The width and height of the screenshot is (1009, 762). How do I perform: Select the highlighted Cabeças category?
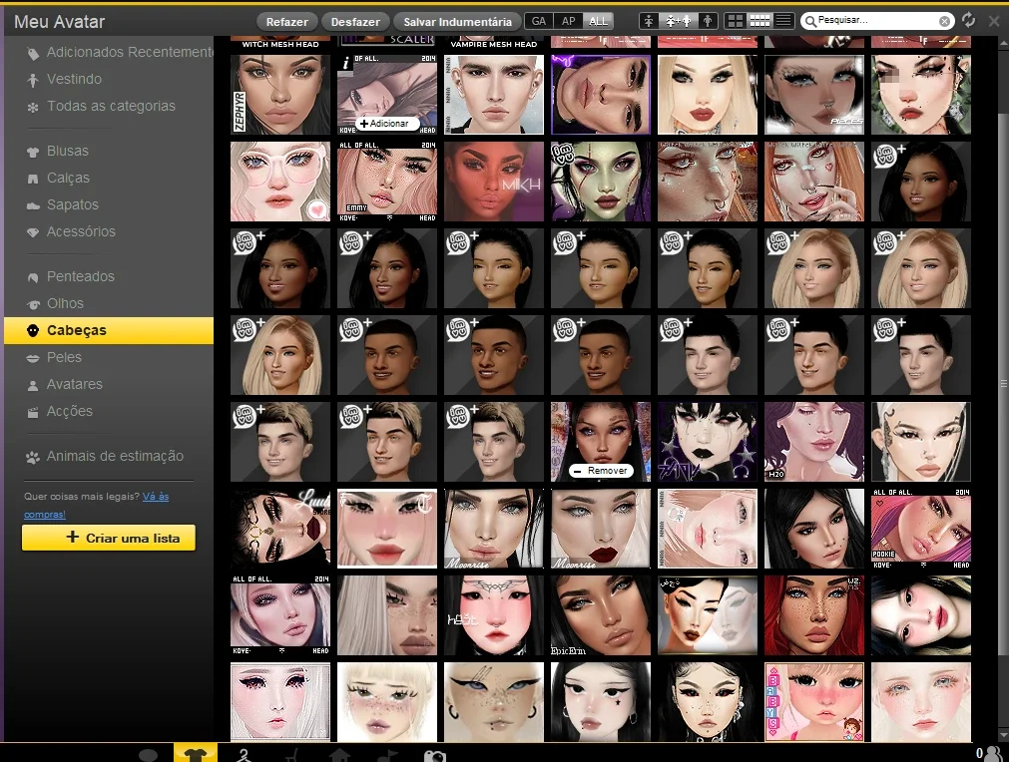click(109, 330)
